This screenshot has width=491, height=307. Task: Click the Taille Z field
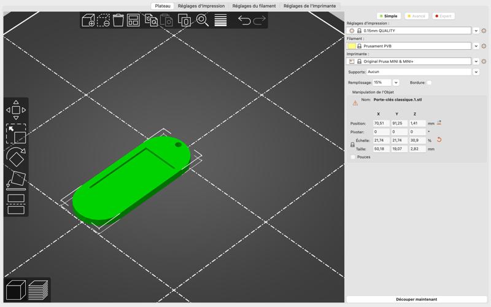tap(417, 149)
